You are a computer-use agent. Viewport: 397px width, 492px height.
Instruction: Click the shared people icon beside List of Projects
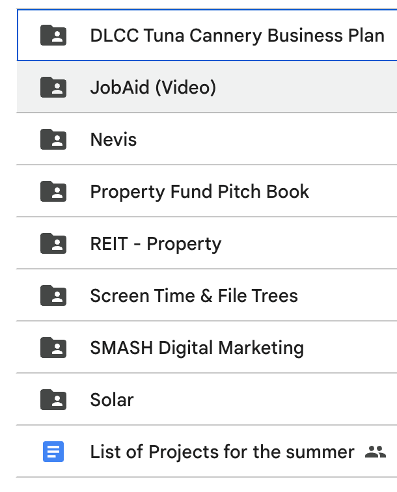(x=376, y=452)
